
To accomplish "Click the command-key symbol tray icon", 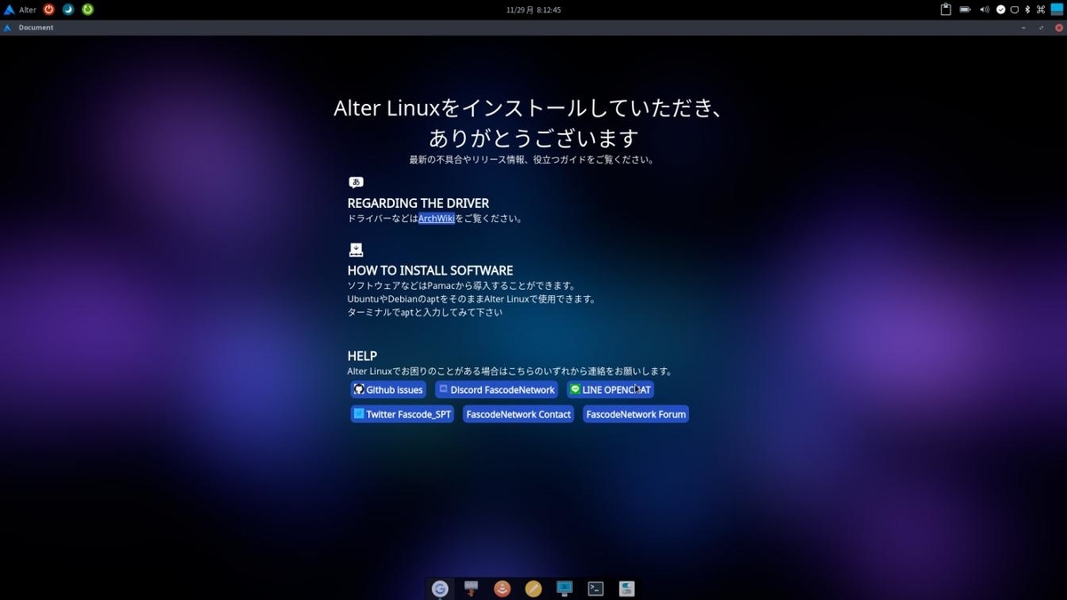I will (x=1040, y=10).
